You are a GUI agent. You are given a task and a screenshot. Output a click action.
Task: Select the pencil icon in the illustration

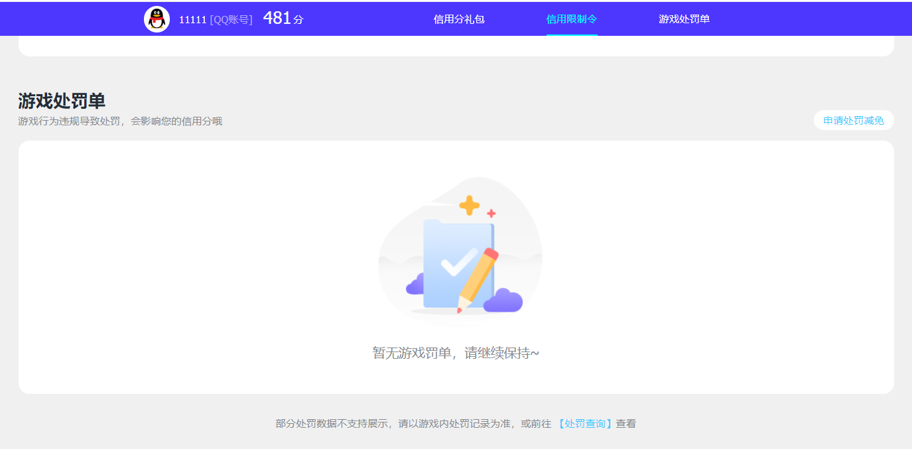point(478,279)
